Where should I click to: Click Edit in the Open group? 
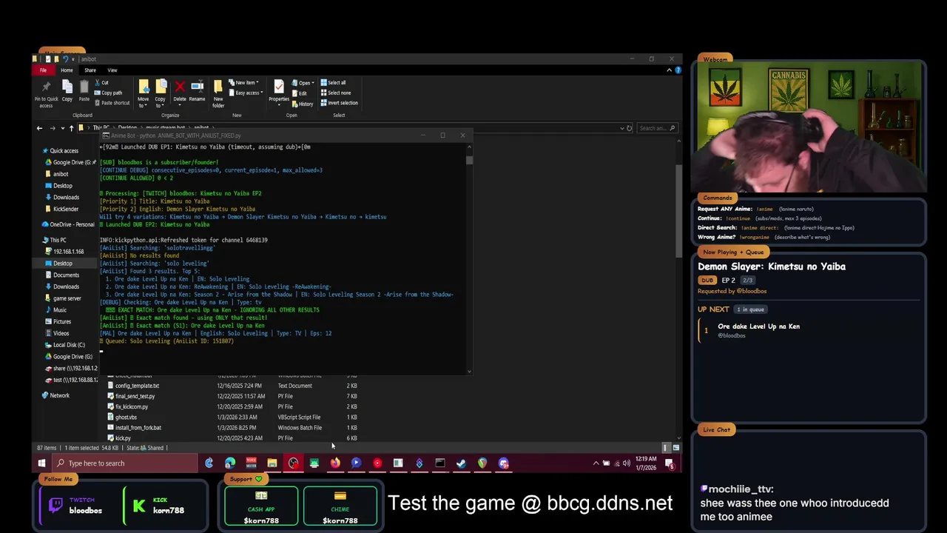point(300,93)
